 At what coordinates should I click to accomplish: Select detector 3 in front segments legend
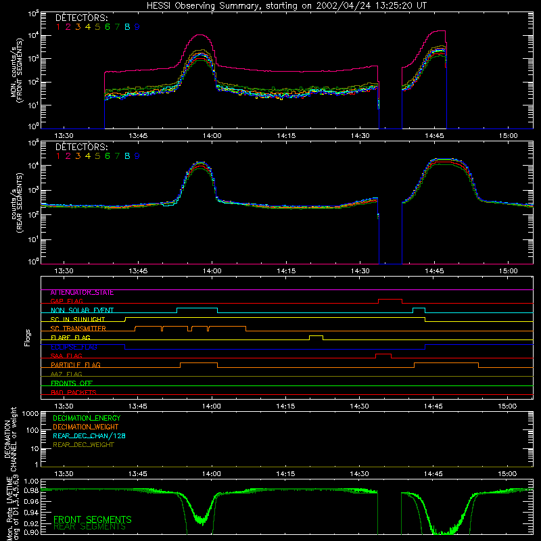pos(78,27)
